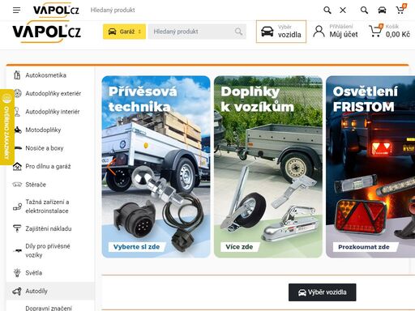Open the yellow 'Ověřeno zákazníky' side tab

(6, 127)
